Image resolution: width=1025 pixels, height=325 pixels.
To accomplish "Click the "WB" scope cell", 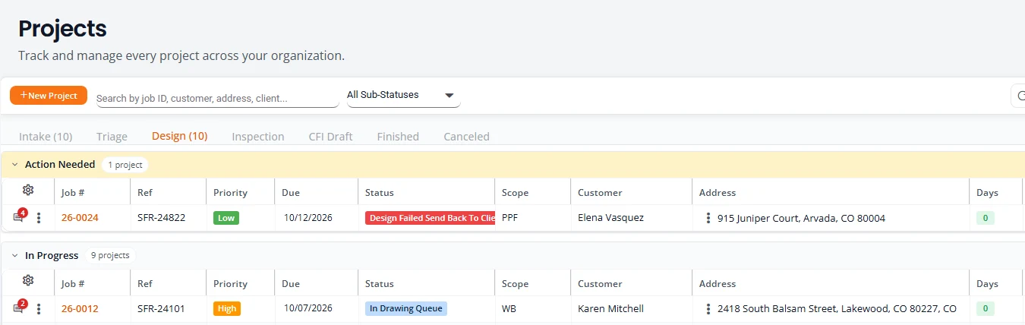I will [509, 309].
